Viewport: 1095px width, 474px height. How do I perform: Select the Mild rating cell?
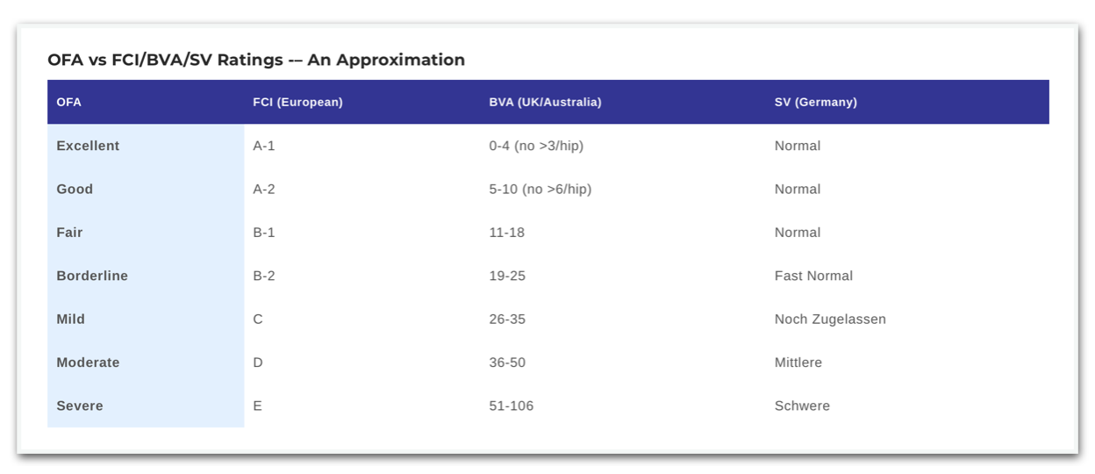[x=70, y=319]
